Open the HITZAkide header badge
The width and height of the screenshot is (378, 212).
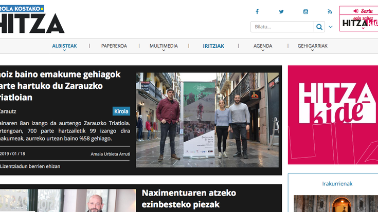click(x=359, y=23)
